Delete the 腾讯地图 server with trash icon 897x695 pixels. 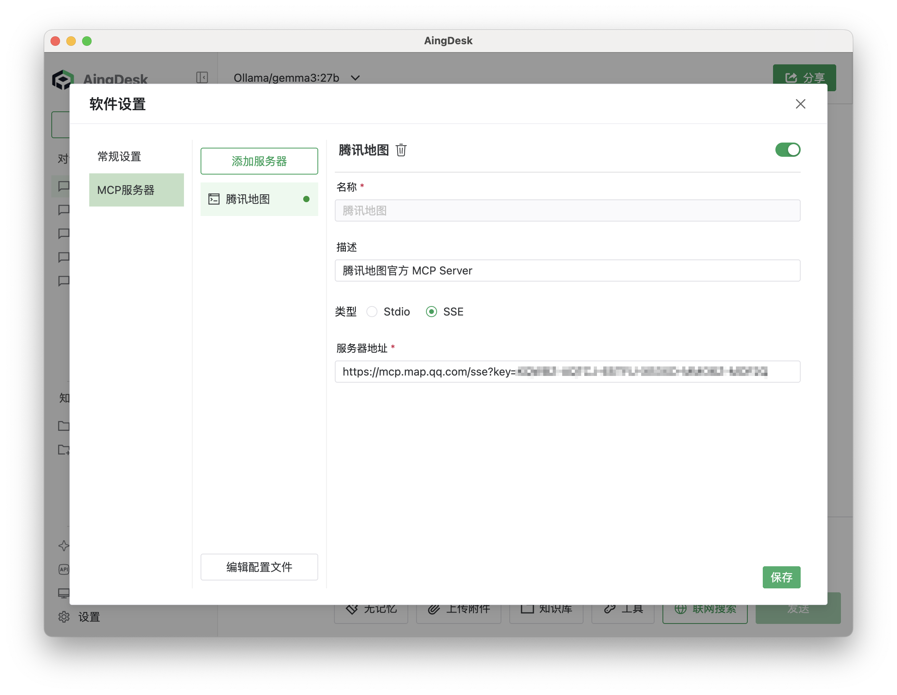(401, 150)
